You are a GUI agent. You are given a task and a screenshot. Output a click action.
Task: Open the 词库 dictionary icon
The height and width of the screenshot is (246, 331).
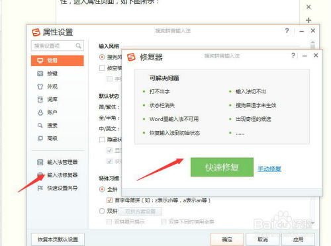point(40,99)
